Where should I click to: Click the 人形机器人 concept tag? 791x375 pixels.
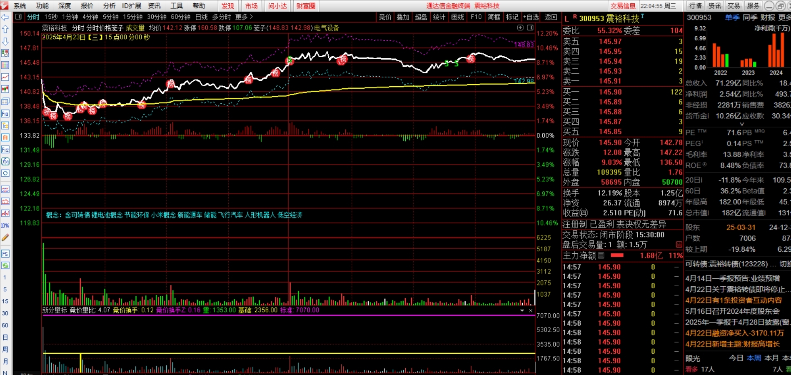[260, 215]
